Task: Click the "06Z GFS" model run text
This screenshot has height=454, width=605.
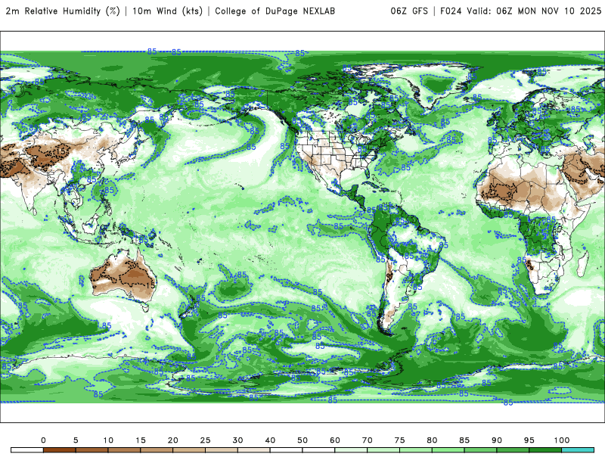Action: [x=409, y=11]
